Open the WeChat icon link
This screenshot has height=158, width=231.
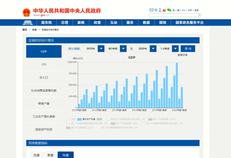point(169,10)
